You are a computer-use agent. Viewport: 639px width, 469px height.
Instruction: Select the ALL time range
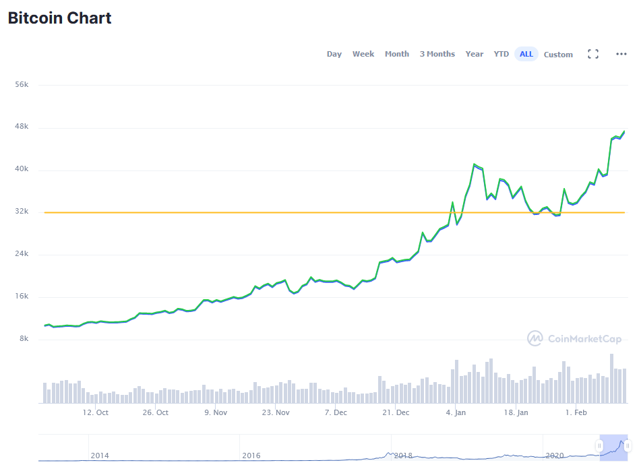tap(526, 55)
